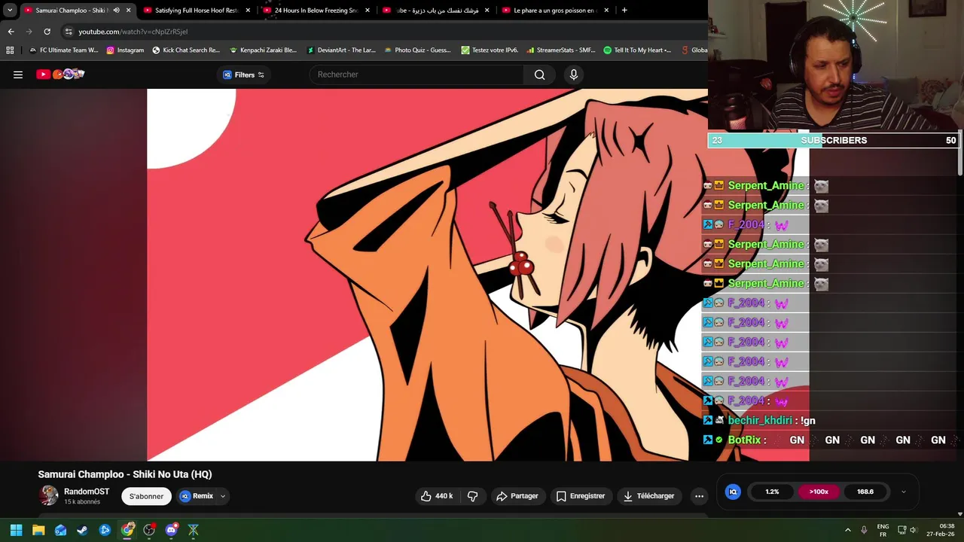Screen dimensions: 964x542
Task: Like the video showing 440 k
Action: (x=437, y=496)
